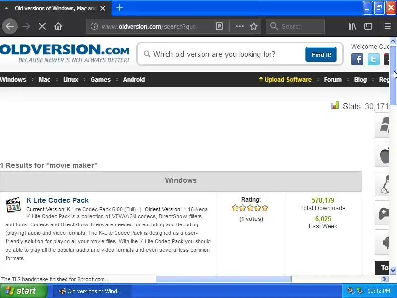Click the five-star rating for K Lite

250,208
